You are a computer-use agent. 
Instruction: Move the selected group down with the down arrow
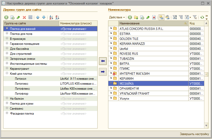pos(44,17)
